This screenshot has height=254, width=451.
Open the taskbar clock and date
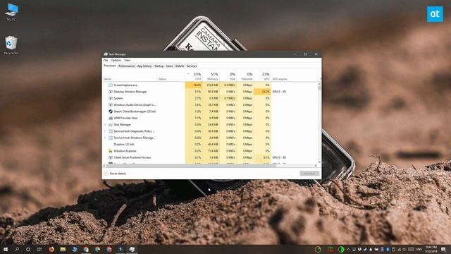pos(431,249)
